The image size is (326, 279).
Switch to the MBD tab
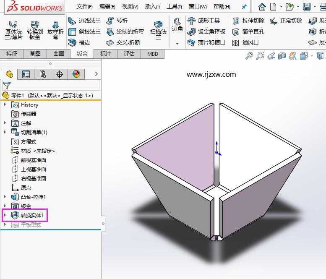point(153,54)
